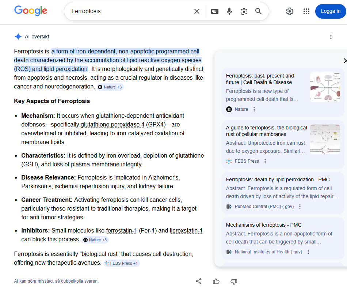Click the Nature article organ diagram thumbnail
347x287 pixels.
(x=325, y=87)
